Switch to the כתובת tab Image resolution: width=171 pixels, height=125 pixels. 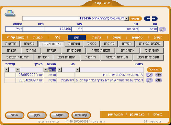[x=97, y=38]
